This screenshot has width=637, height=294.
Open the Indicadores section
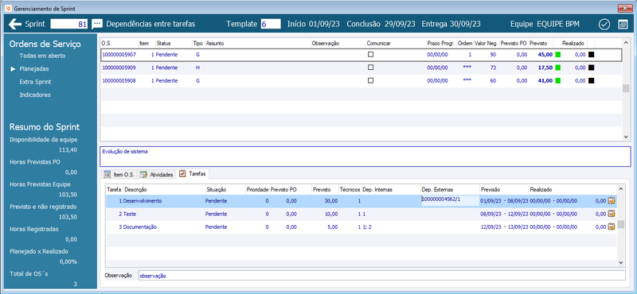(35, 95)
